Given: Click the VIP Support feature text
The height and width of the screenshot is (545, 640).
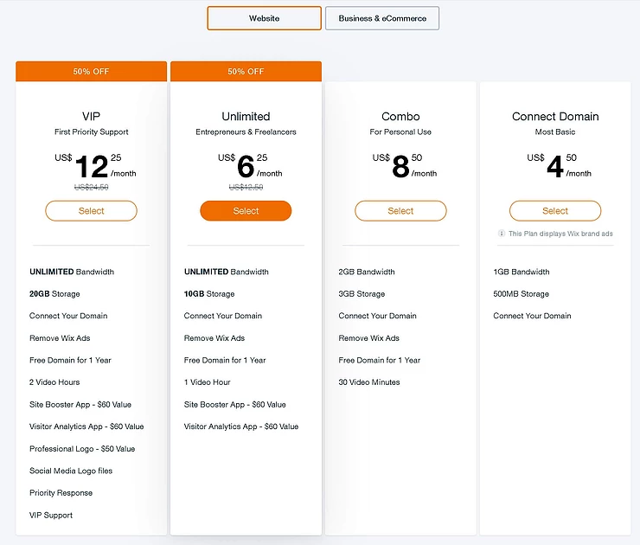Looking at the screenshot, I should pos(51,516).
